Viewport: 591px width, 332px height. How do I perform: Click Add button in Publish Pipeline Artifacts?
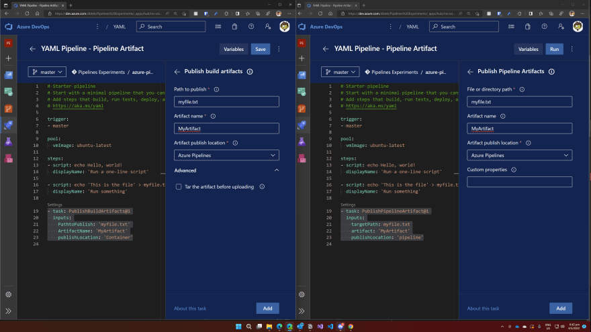pos(561,309)
